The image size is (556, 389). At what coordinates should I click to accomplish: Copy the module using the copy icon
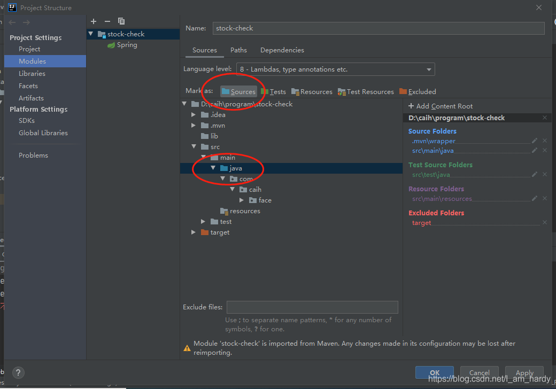[121, 21]
